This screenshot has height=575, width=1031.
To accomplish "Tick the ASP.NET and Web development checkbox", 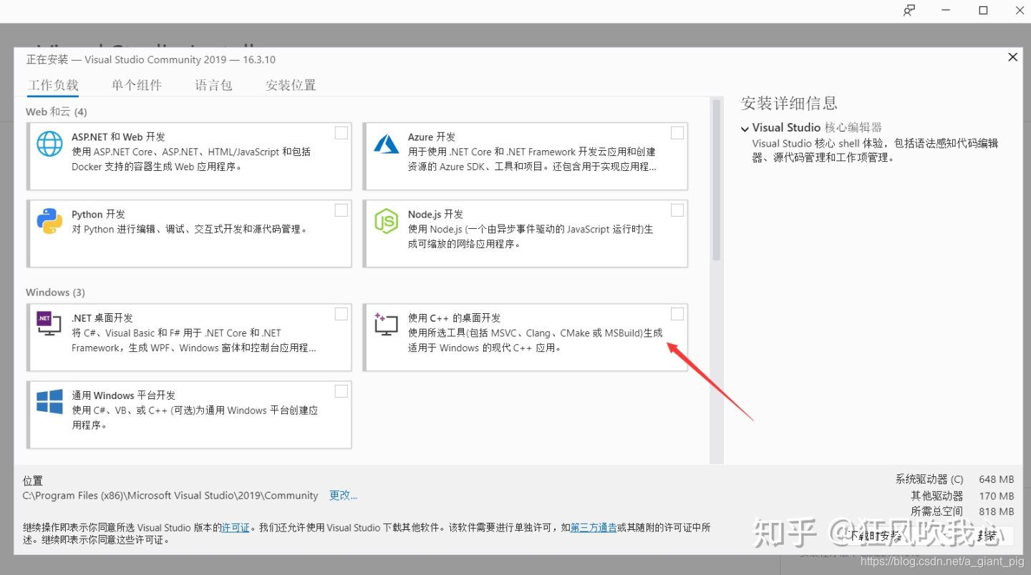I will (342, 133).
